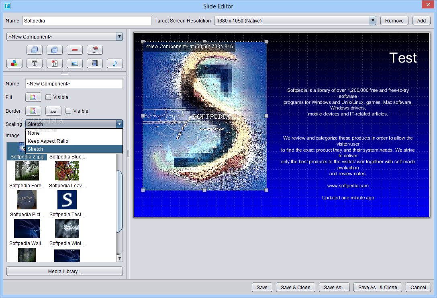Click www.softpedia.com text on slide
This screenshot has width=437, height=298.
point(348,186)
